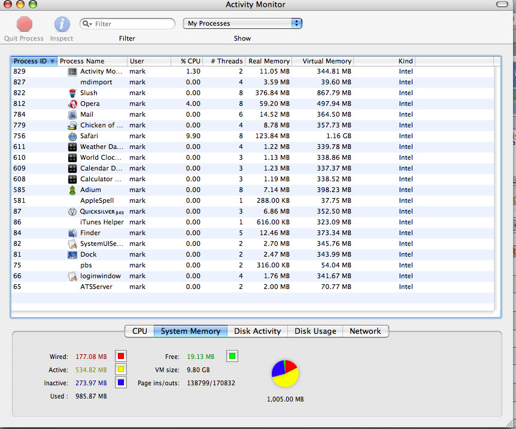516x429 pixels.
Task: Sort by Process Name column header
Action: 92,61
